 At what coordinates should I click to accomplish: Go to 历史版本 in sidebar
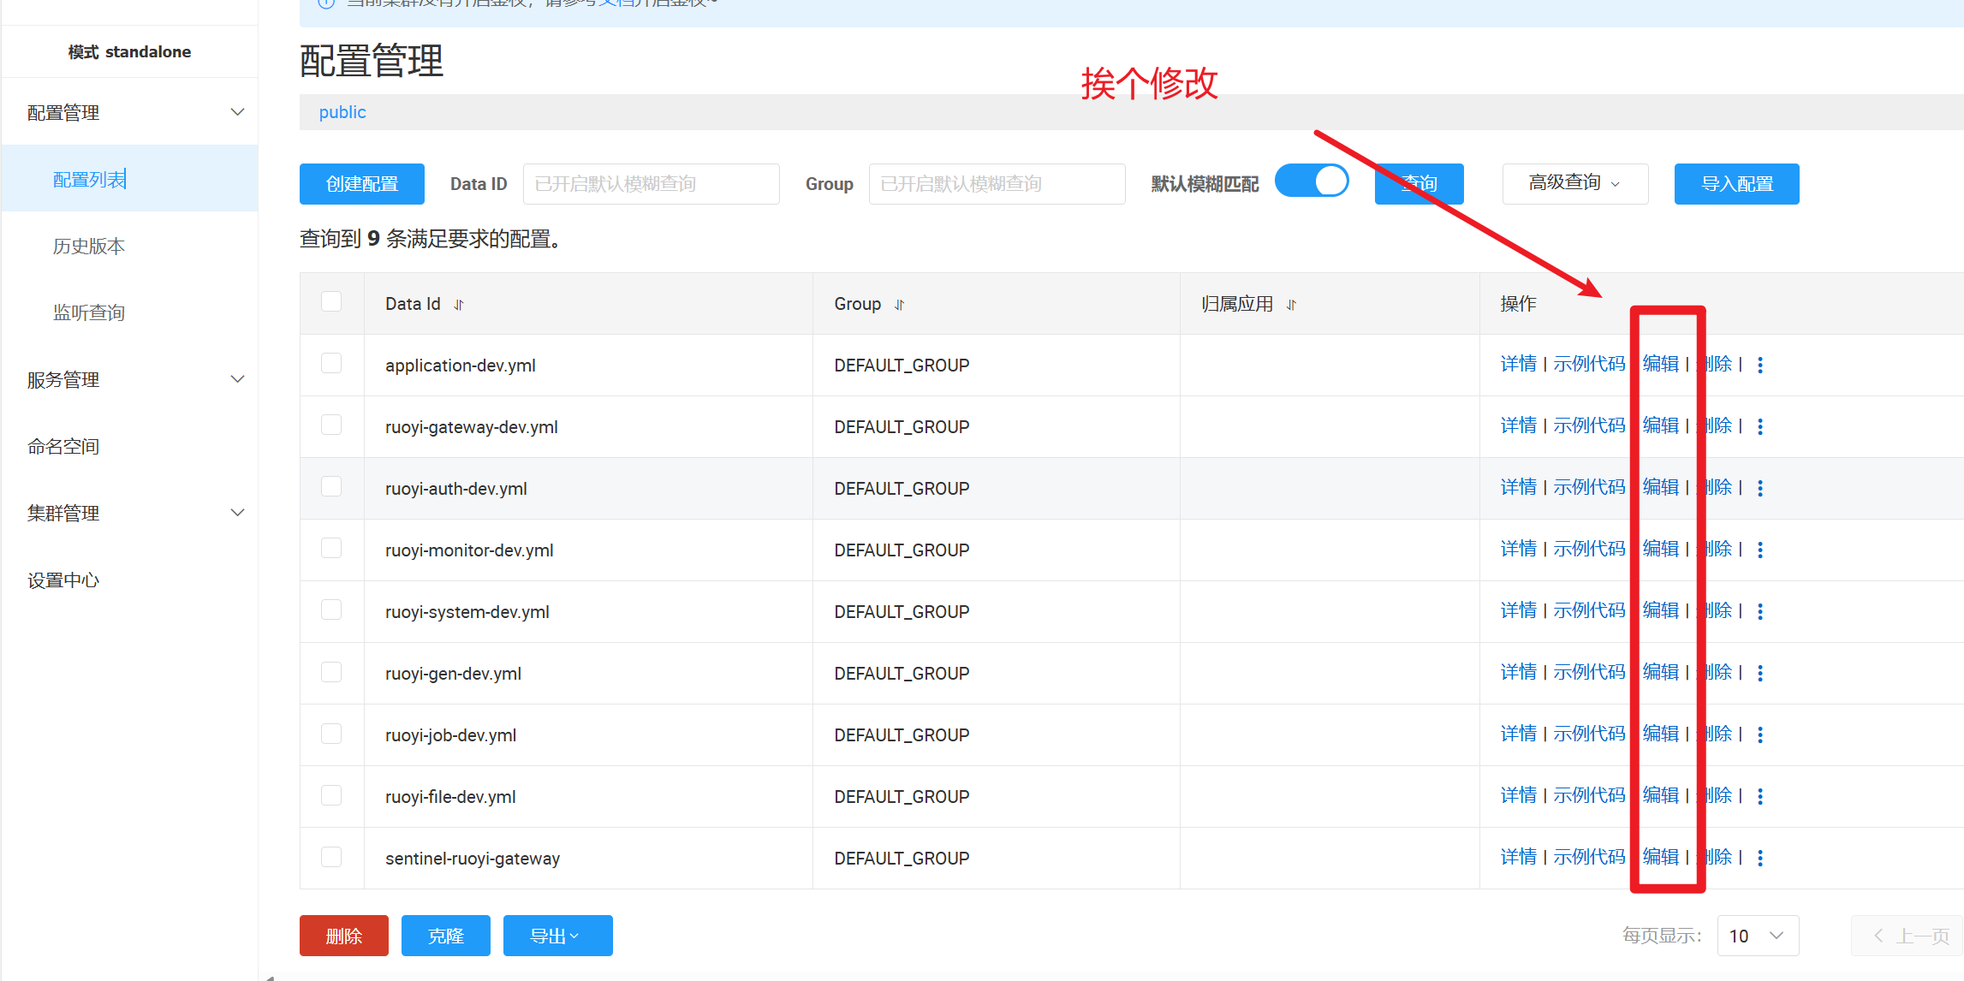point(89,247)
